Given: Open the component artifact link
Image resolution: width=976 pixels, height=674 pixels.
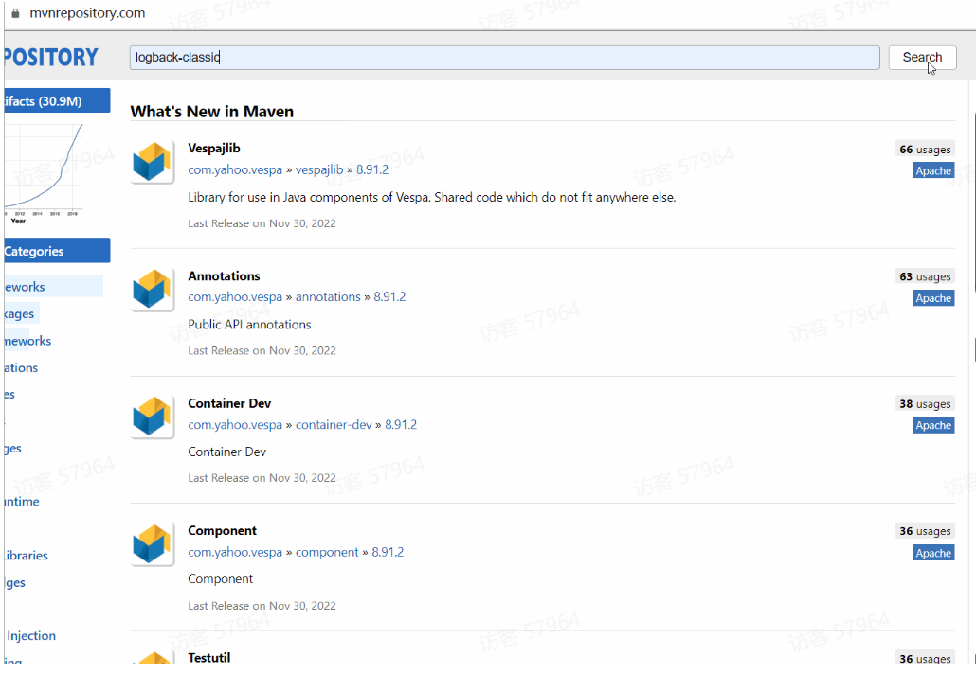Looking at the screenshot, I should click(328, 552).
